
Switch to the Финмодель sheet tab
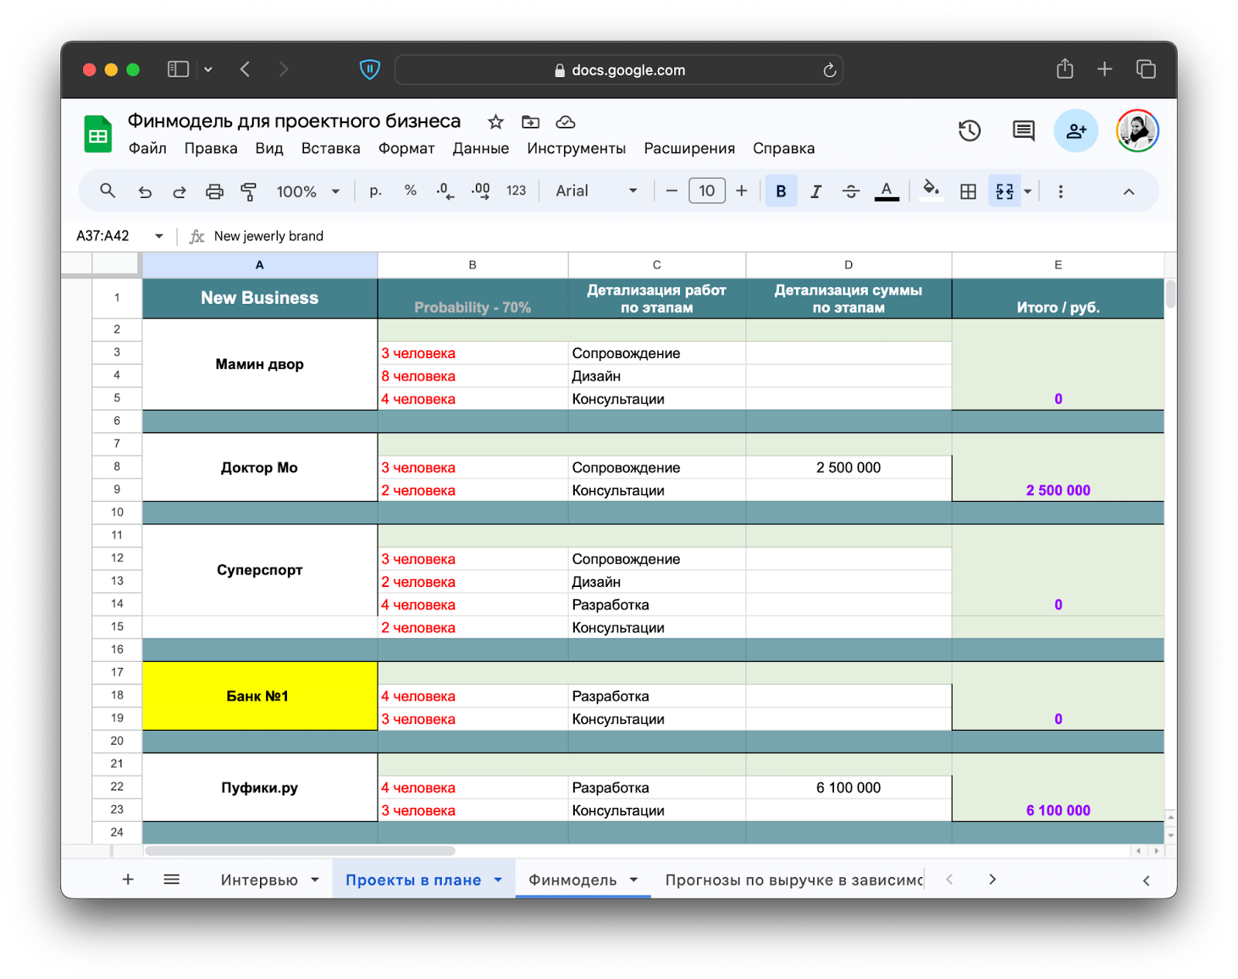(x=573, y=880)
